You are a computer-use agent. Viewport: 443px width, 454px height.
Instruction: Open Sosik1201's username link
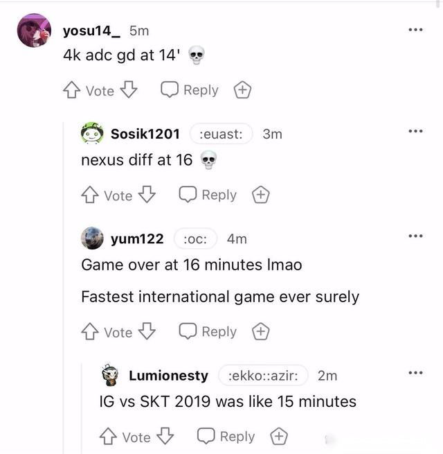[145, 134]
